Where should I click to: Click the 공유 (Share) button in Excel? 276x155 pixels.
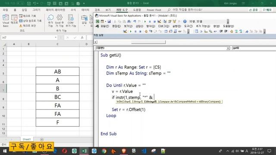click(x=254, y=10)
